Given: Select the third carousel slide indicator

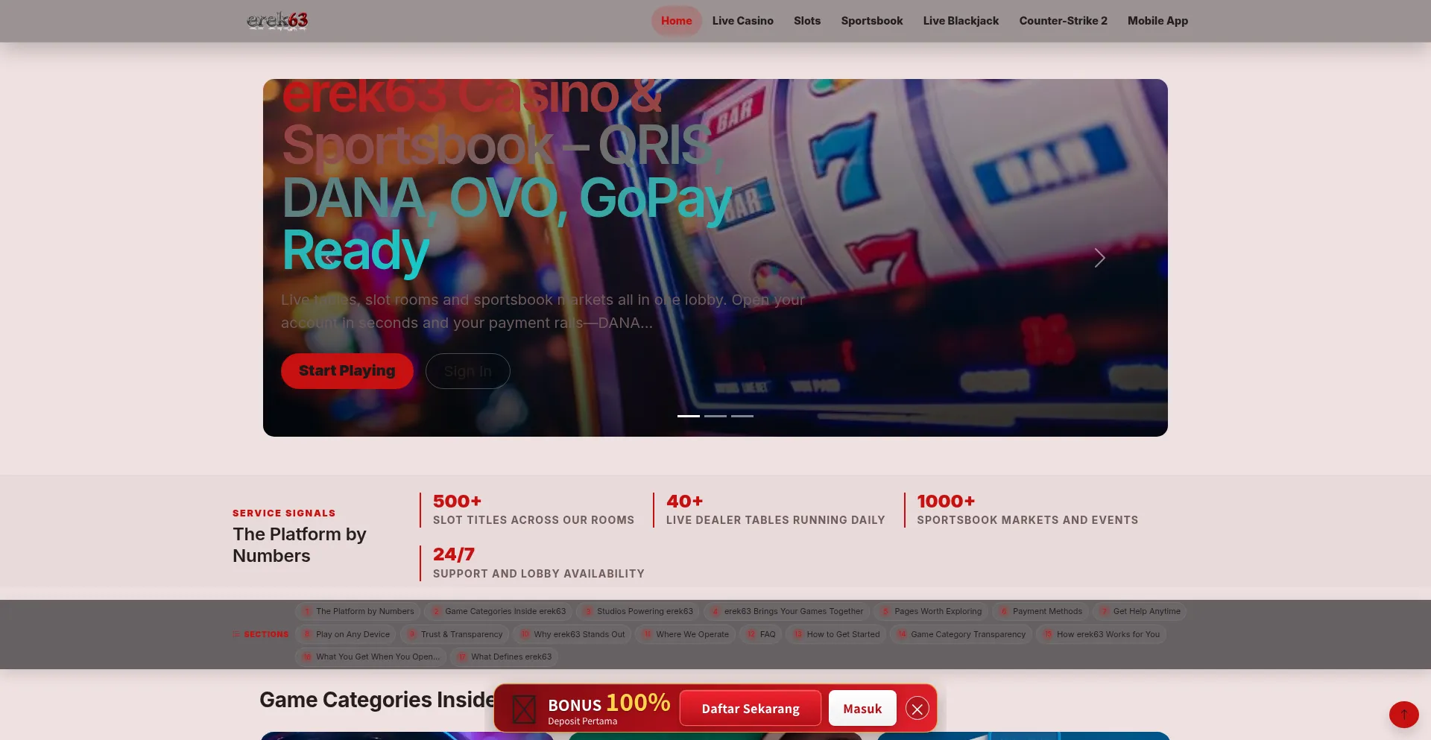Looking at the screenshot, I should [x=742, y=416].
